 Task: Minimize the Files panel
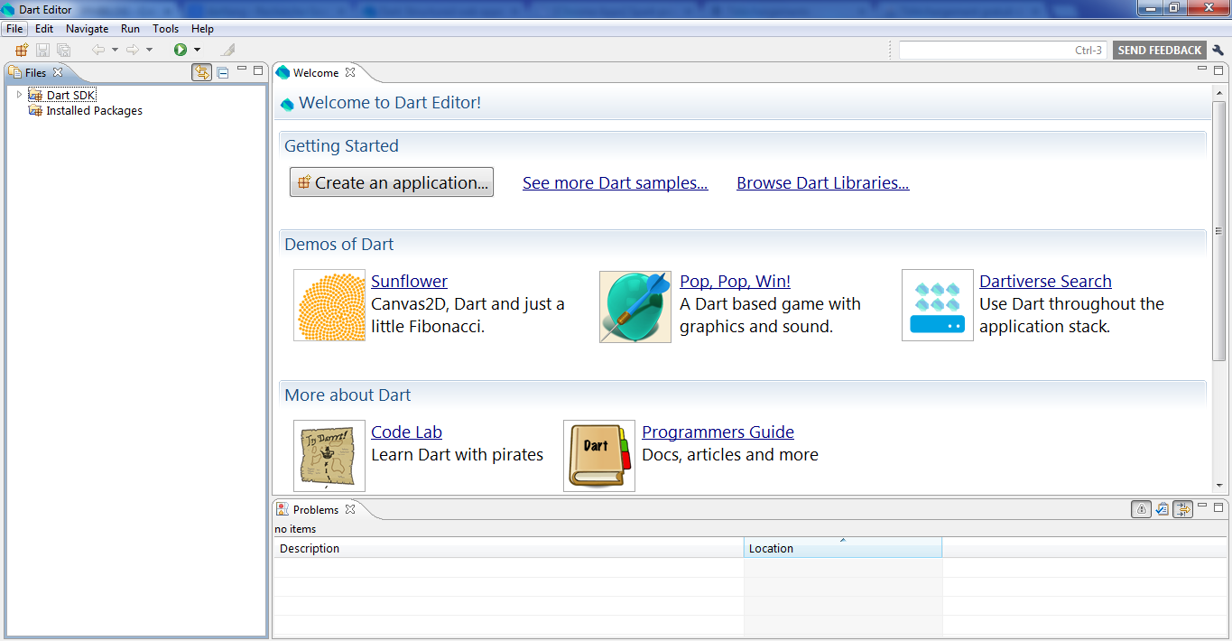tap(242, 69)
